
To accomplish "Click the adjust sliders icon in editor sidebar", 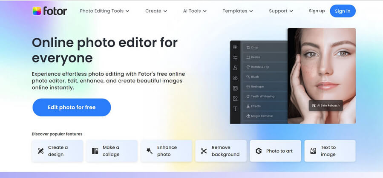I will tap(235, 58).
